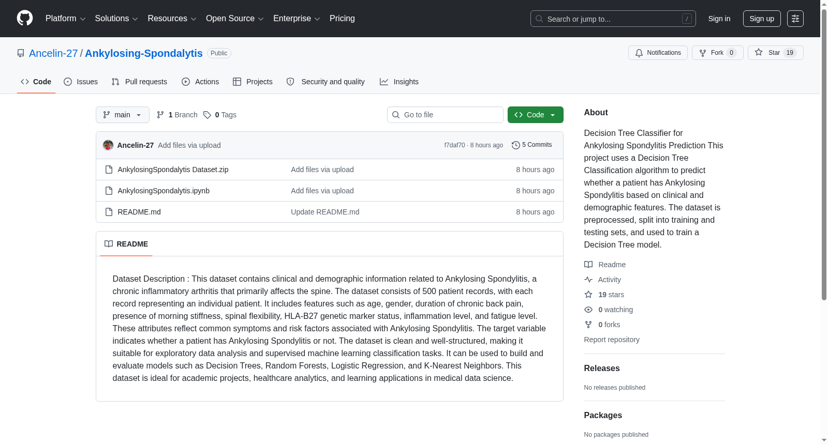Star the Ankylosing-Spondalytis repository

point(775,53)
